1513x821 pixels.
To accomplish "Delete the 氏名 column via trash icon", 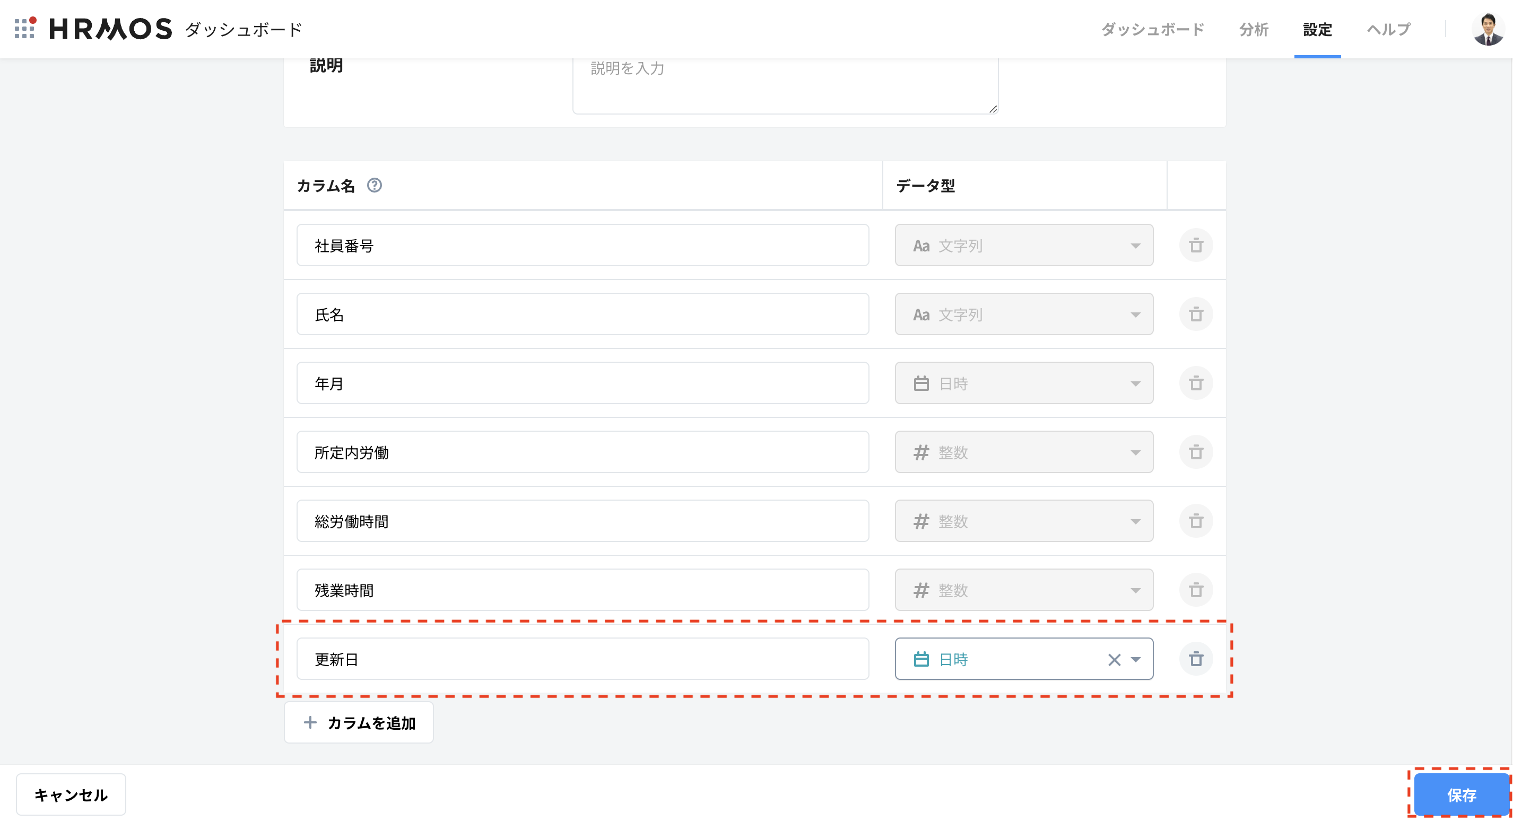I will point(1195,314).
